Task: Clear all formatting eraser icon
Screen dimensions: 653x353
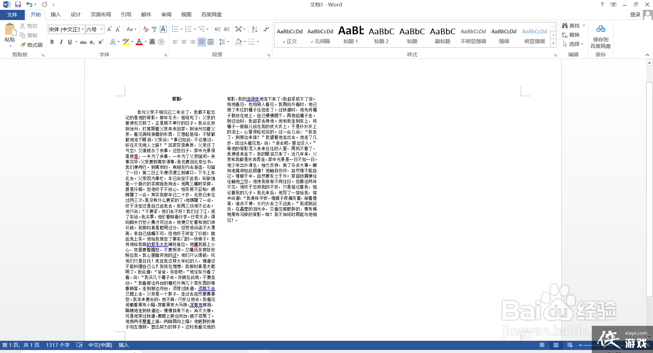Action: [x=146, y=30]
